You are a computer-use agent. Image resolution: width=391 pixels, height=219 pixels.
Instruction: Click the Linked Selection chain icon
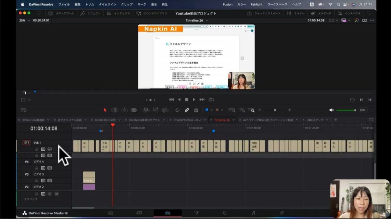point(187,110)
